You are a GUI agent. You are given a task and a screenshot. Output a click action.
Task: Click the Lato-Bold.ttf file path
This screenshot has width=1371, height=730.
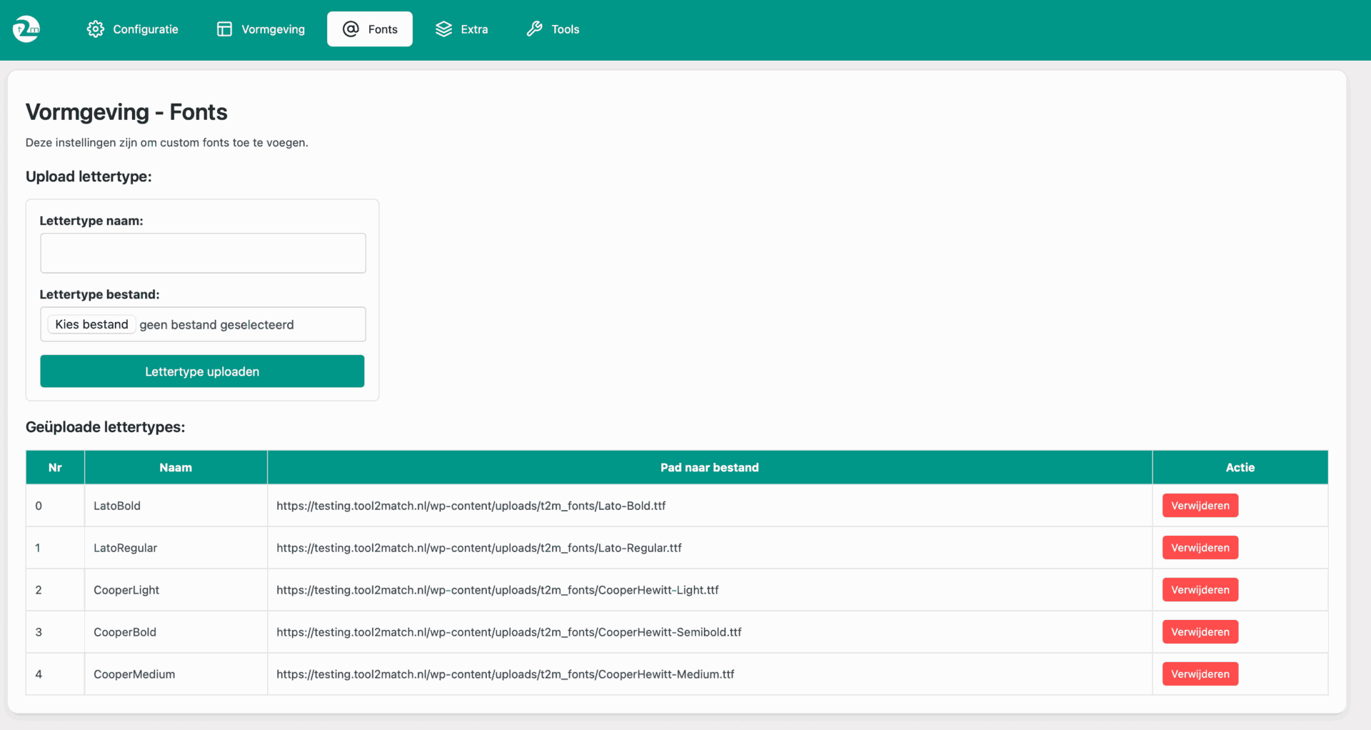pos(471,506)
